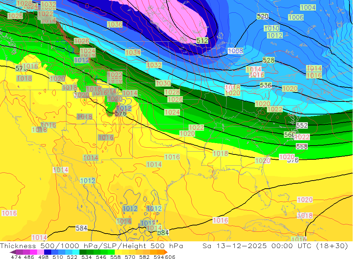The image size is (353, 259).
Task: Click the purple arrow at legend's start
Action: (x=12, y=252)
